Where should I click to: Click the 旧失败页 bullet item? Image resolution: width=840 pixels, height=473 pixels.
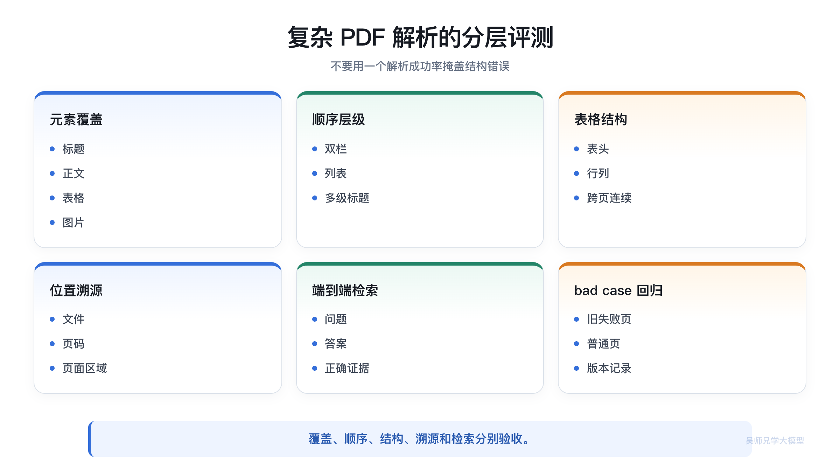(x=609, y=319)
